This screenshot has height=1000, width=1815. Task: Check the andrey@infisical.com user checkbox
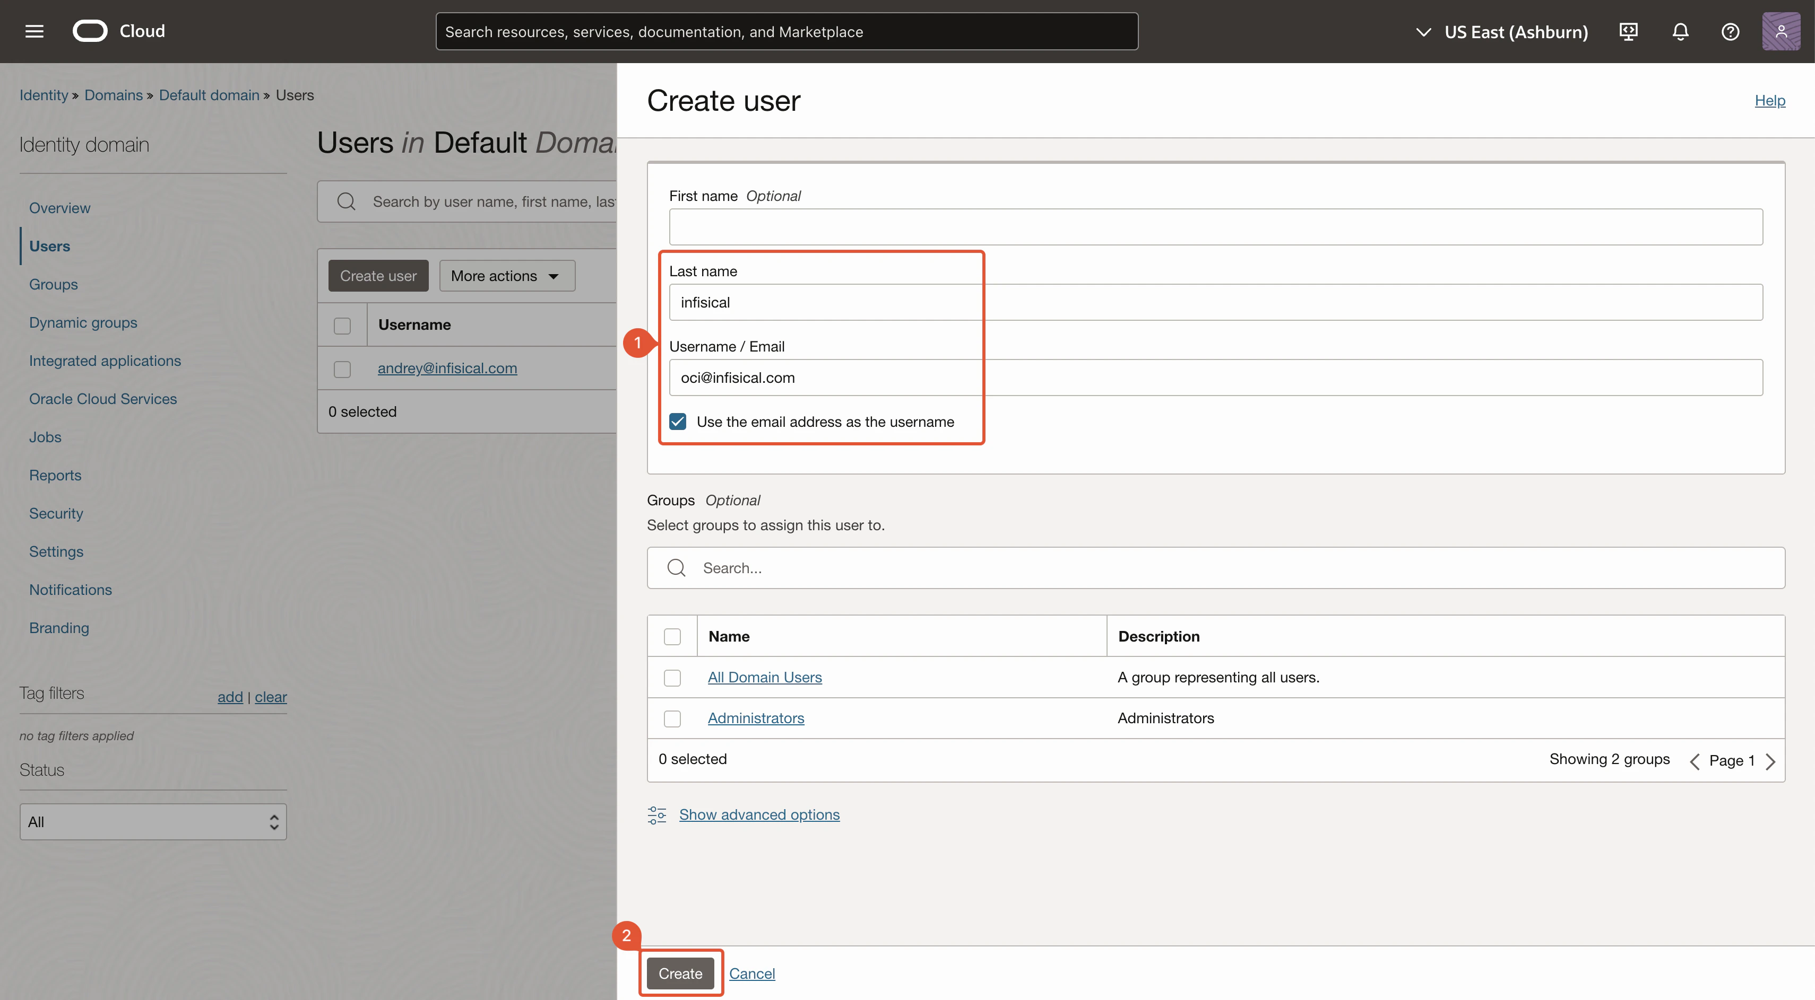point(342,369)
